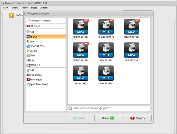Click the magnifier icon in search box

tap(70, 108)
